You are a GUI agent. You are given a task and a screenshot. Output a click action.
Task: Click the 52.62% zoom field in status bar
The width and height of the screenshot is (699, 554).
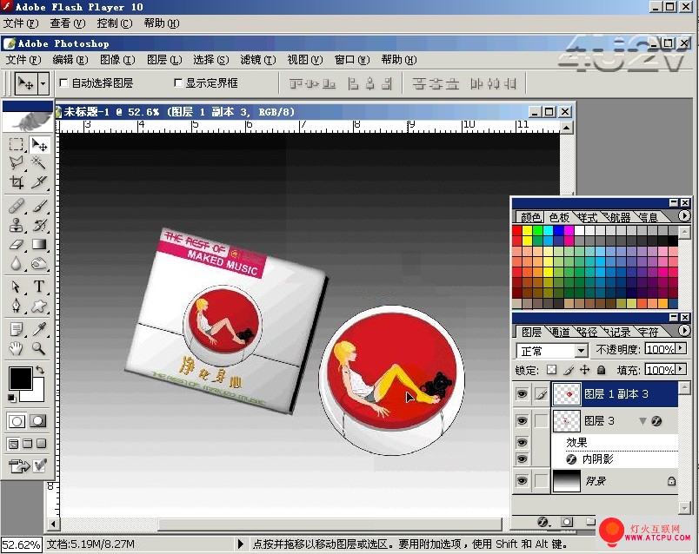(x=22, y=544)
